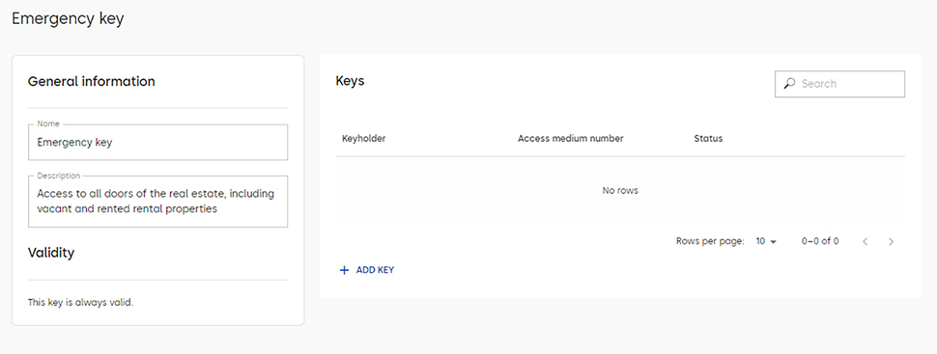
Task: Go to previous page arrow
Action: coord(865,242)
